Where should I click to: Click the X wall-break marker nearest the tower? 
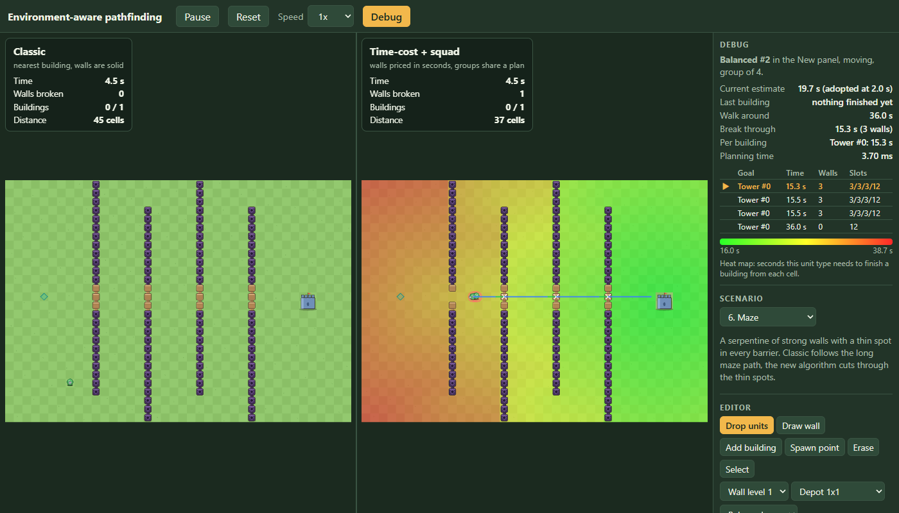tap(608, 297)
